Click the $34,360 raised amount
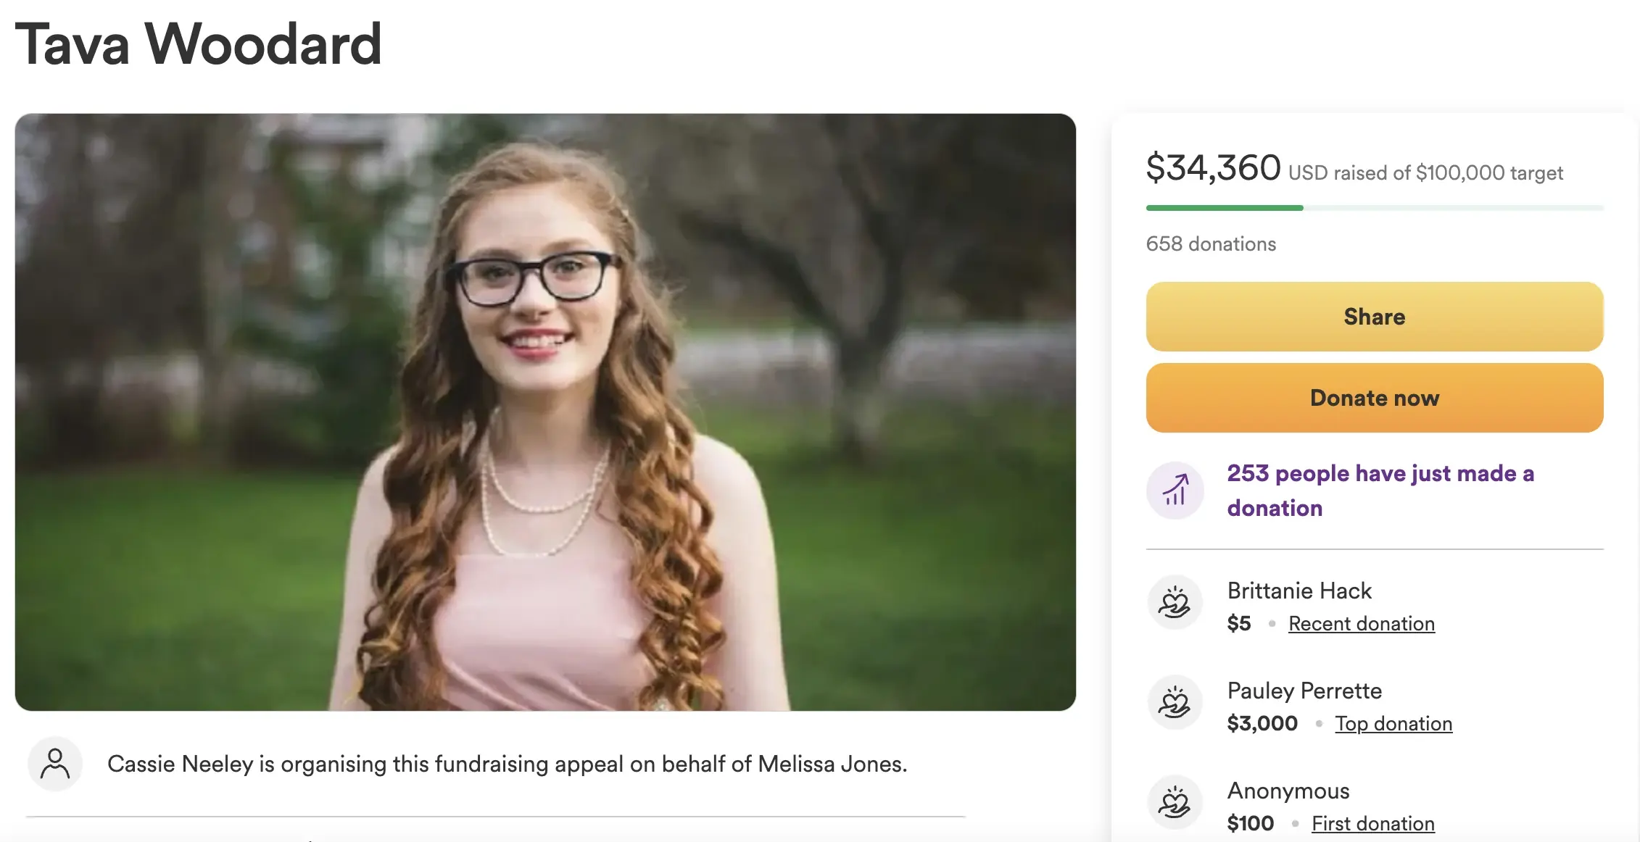Viewport: 1640px width, 842px height. pyautogui.click(x=1213, y=168)
